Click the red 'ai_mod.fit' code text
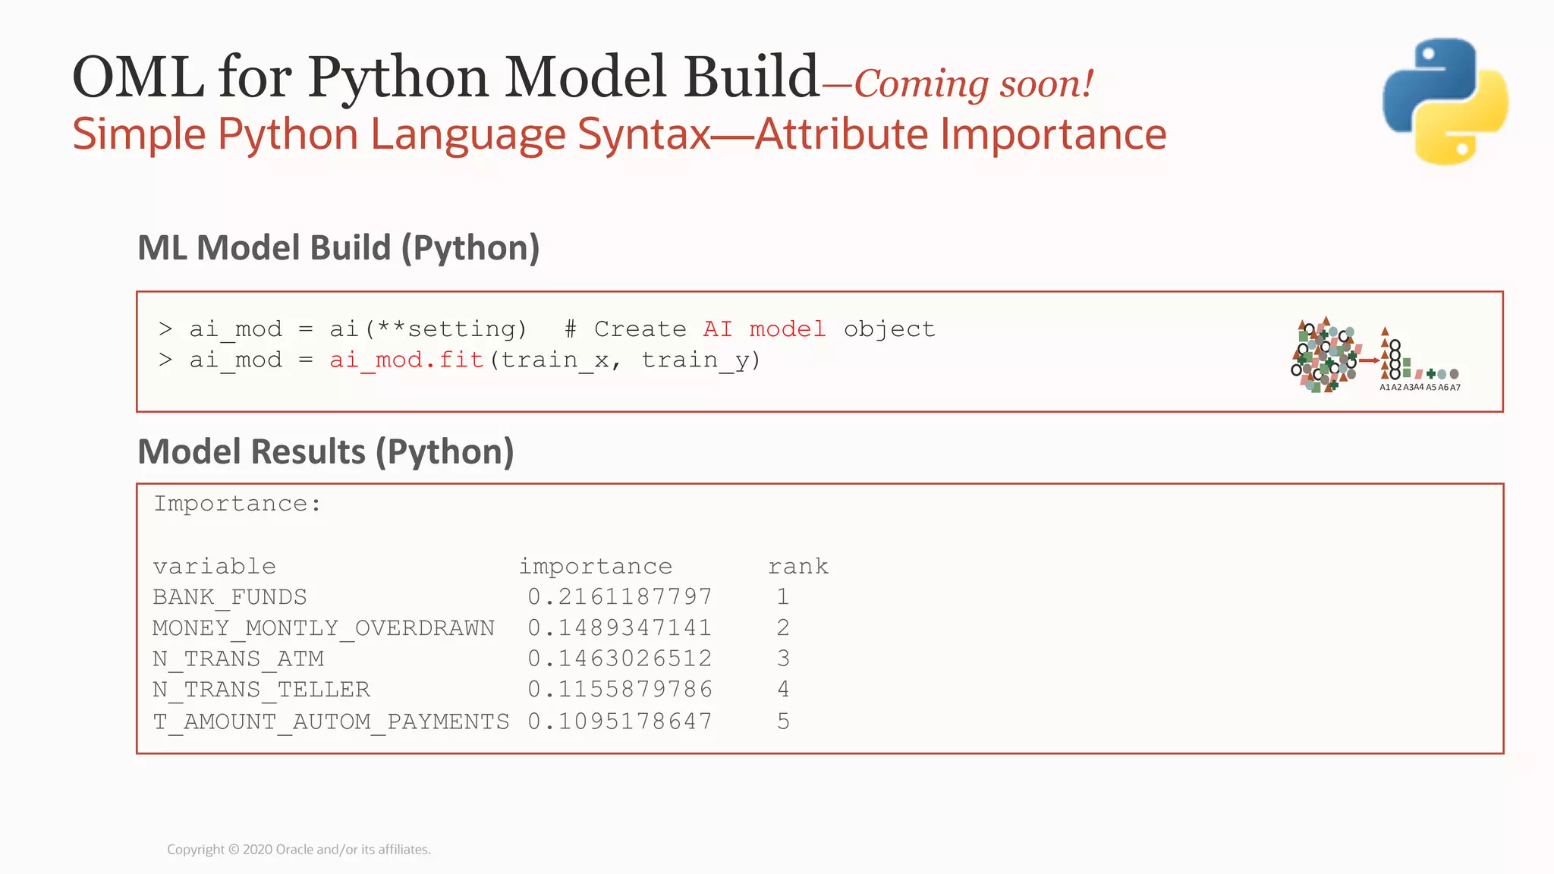Screen dimensions: 1554x874 [x=407, y=360]
